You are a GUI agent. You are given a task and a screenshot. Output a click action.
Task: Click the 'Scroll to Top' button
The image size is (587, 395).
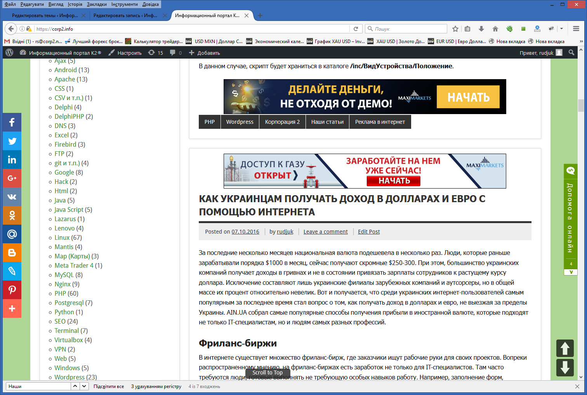point(267,372)
